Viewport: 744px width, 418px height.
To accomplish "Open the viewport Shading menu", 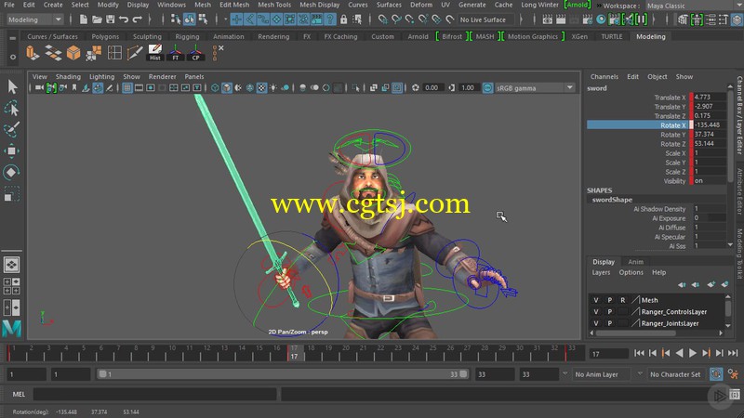I will tap(68, 77).
